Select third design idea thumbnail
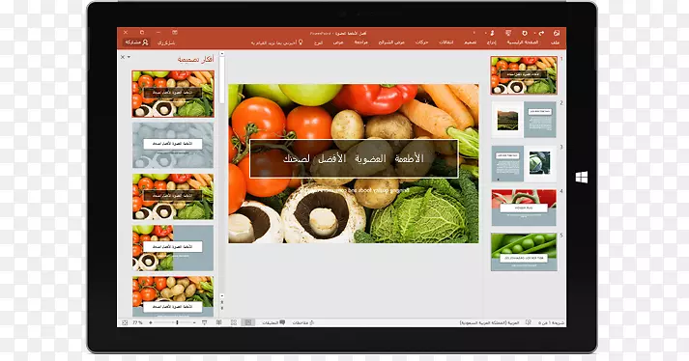 pos(173,197)
